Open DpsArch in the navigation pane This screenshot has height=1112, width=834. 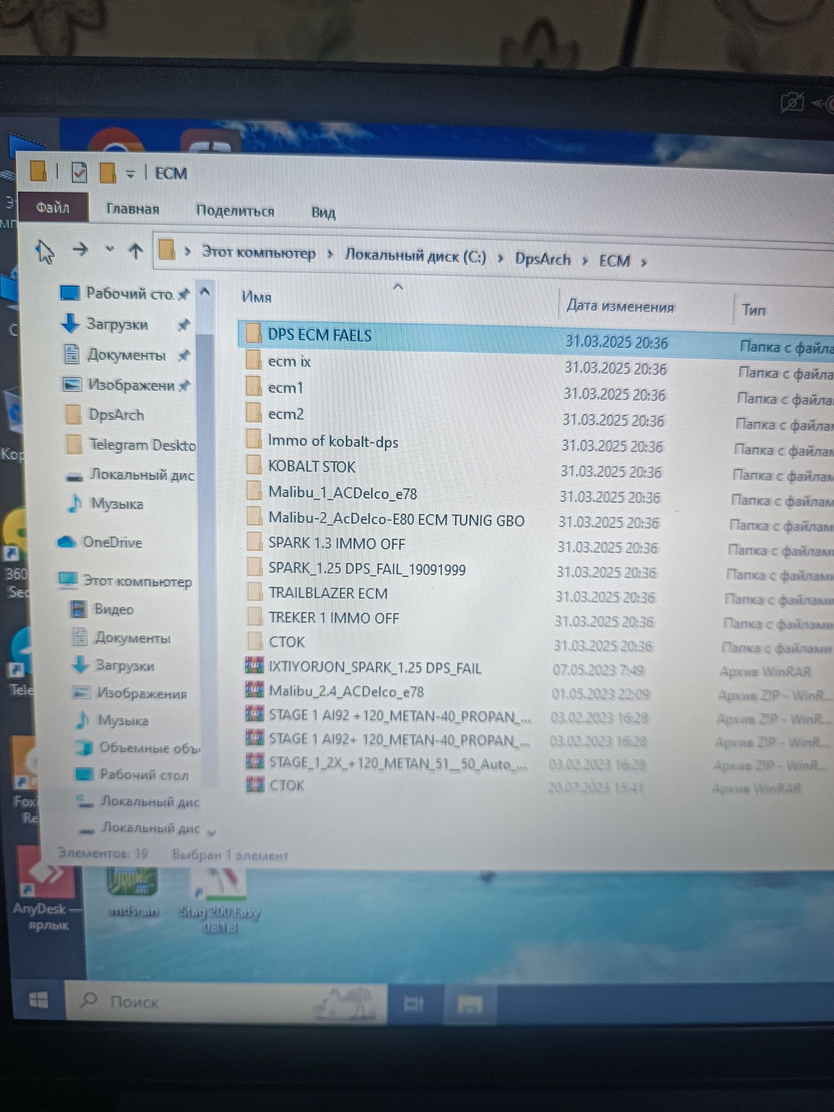click(x=116, y=415)
